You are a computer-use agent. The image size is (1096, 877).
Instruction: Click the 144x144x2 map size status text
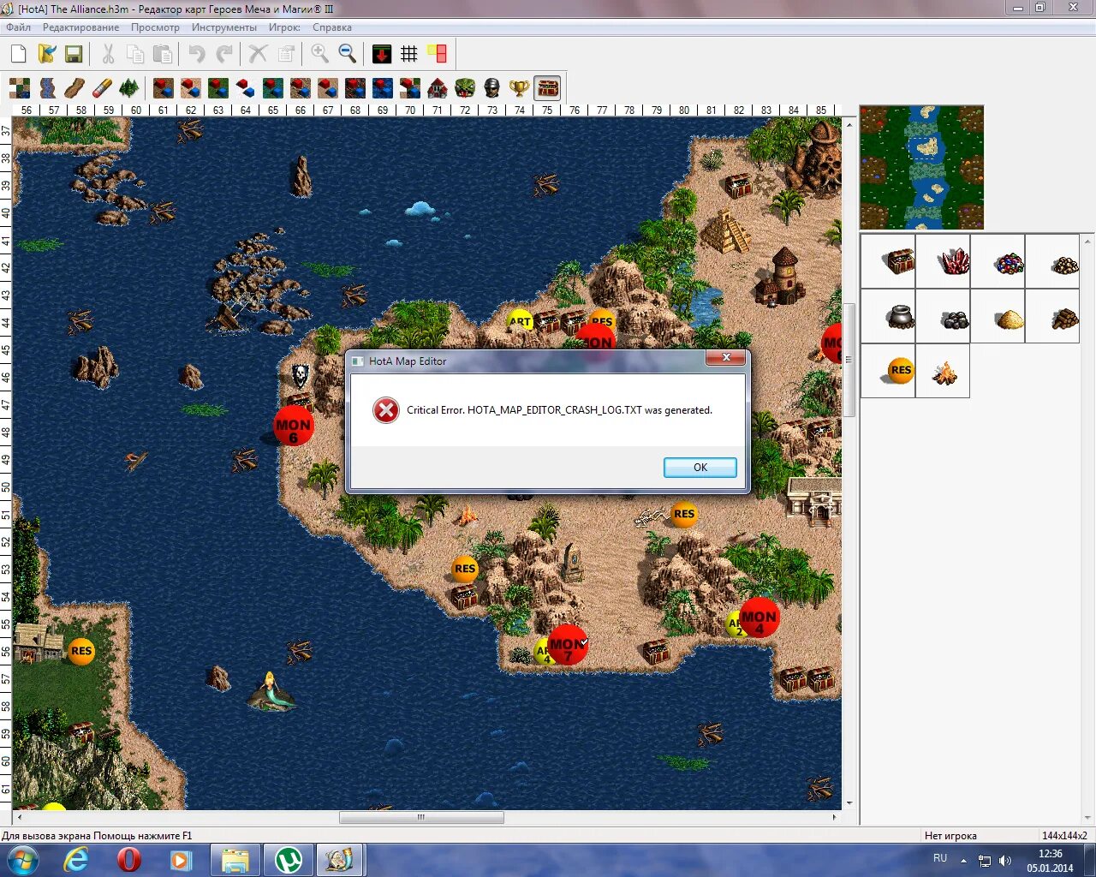[x=1064, y=835]
